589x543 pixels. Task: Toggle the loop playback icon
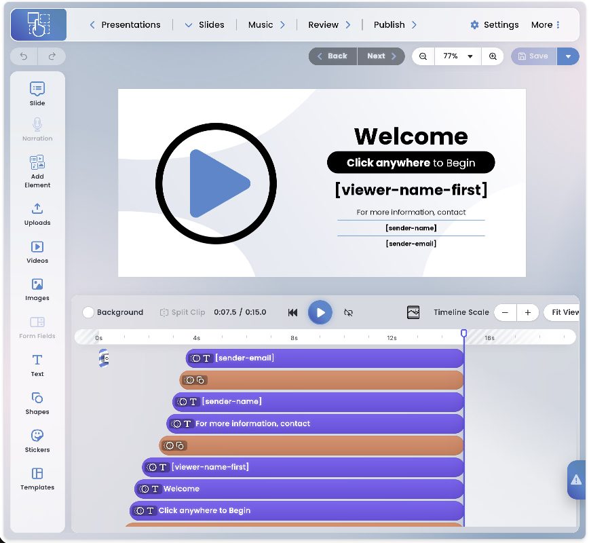coord(348,312)
